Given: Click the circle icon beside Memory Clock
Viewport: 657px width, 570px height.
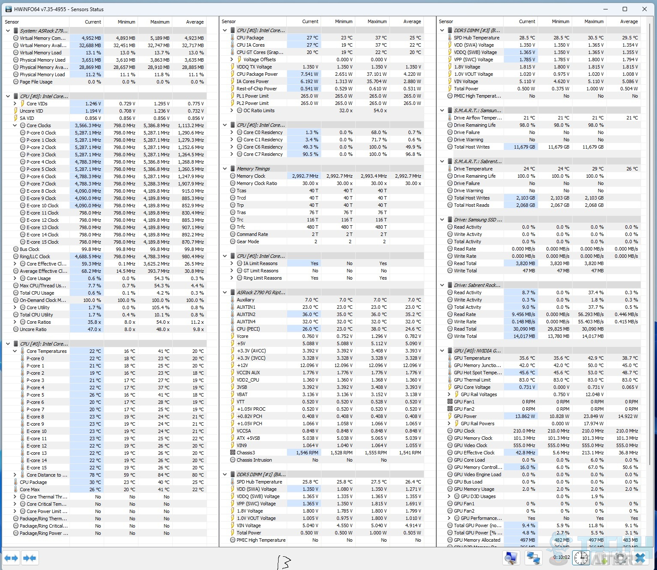Looking at the screenshot, I should click(233, 176).
